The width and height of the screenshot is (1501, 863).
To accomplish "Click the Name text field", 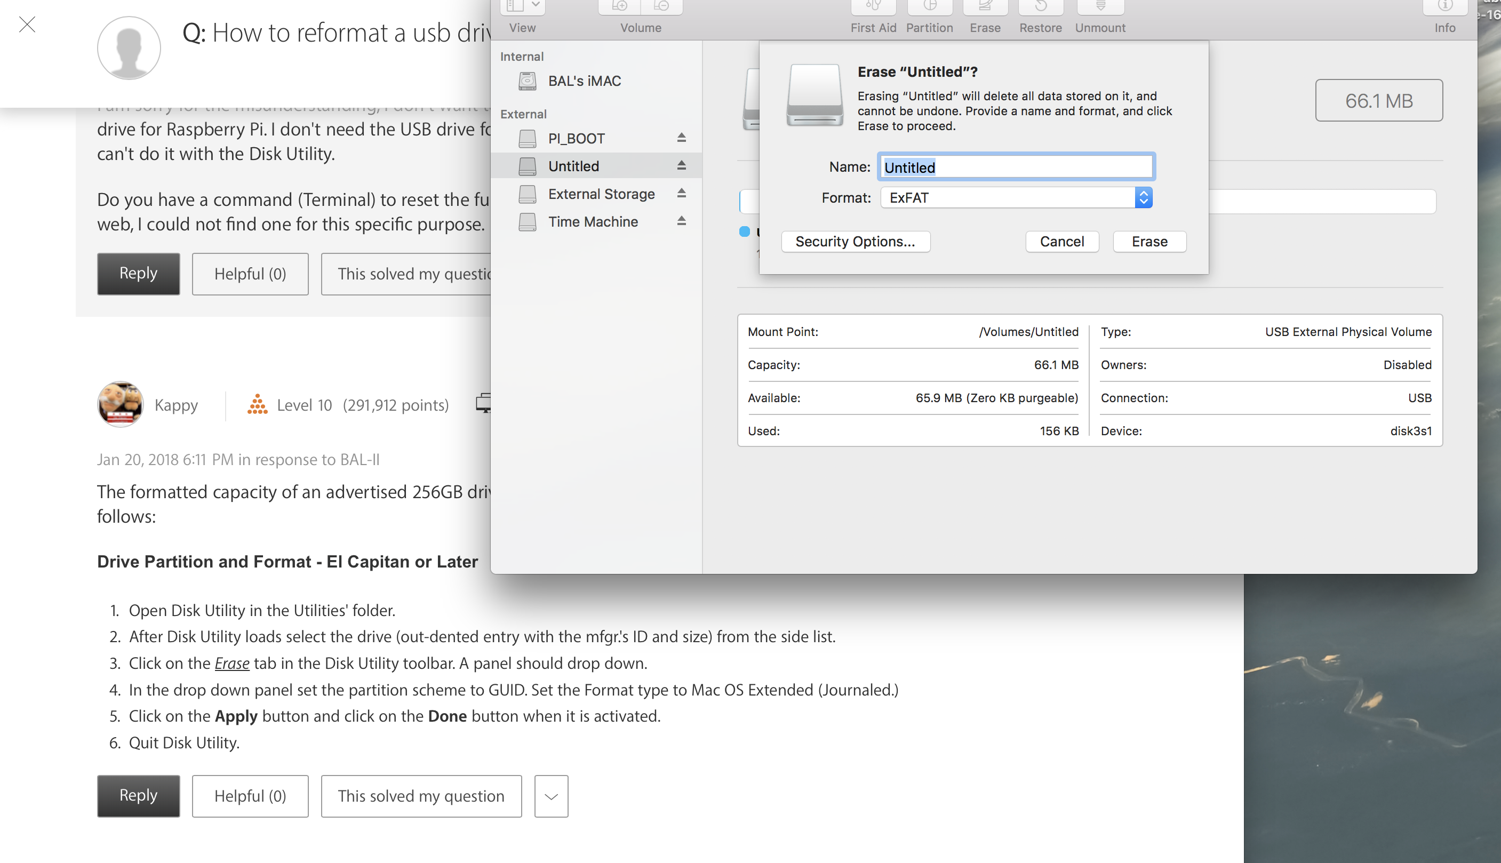I will point(1016,167).
